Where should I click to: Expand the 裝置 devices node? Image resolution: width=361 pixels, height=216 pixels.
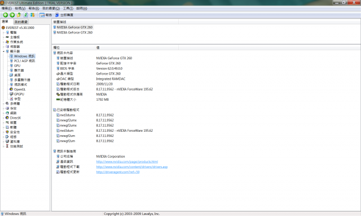3,123
